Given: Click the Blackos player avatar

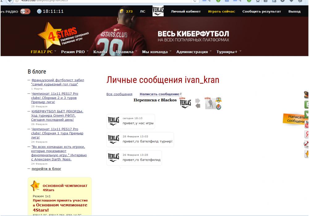Looking at the screenshot, I should point(210,103).
